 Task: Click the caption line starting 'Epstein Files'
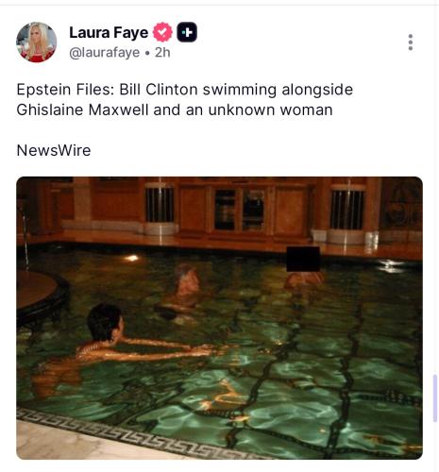[x=185, y=90]
